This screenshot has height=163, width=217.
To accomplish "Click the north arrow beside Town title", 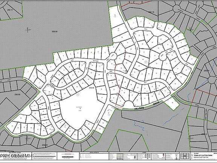I will point(192,155).
